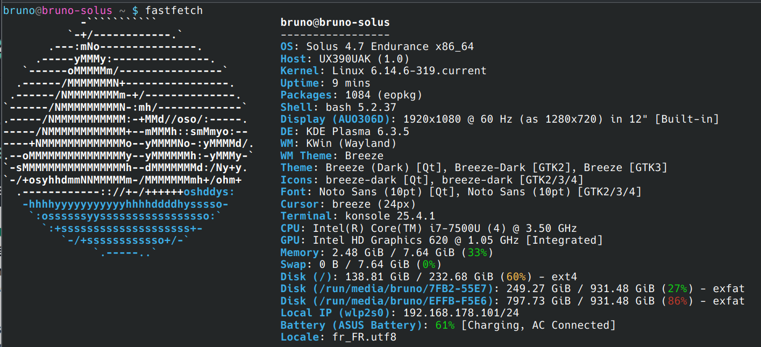This screenshot has width=761, height=347.
Task: Click the text 'breeze-dark [GTK2/3/4]'
Action: pyautogui.click(x=513, y=180)
